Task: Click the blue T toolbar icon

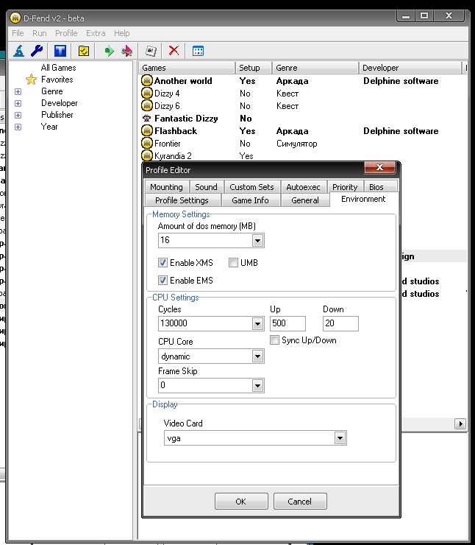Action: tap(61, 51)
